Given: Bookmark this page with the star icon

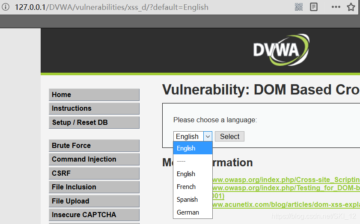Looking at the screenshot, I should click(x=351, y=7).
